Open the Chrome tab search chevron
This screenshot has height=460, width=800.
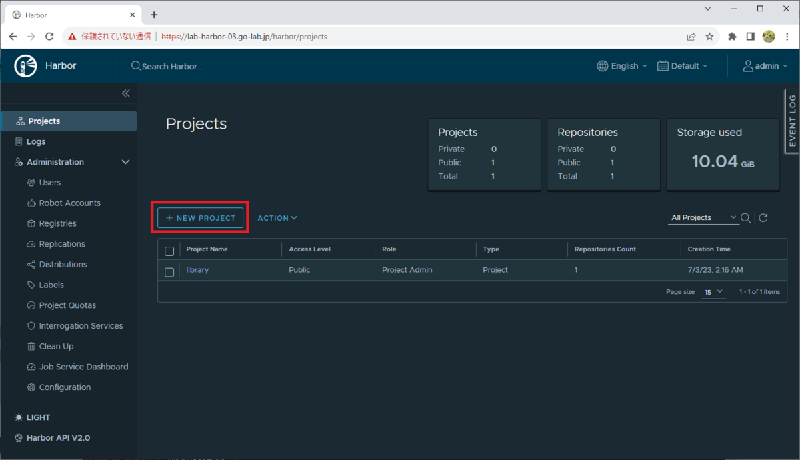709,9
